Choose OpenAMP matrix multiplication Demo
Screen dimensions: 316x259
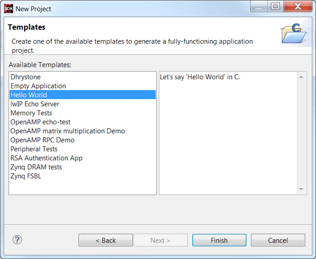pos(68,131)
